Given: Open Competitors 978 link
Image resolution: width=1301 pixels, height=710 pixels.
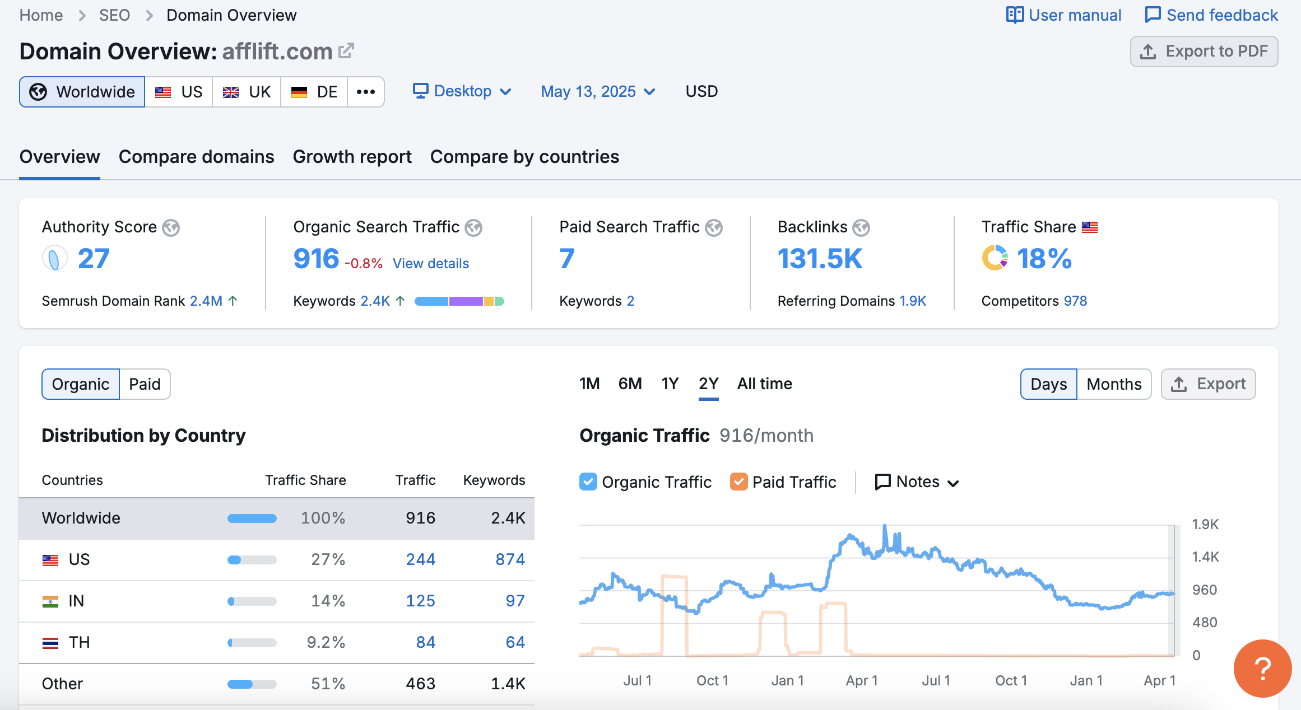Looking at the screenshot, I should (x=1075, y=301).
